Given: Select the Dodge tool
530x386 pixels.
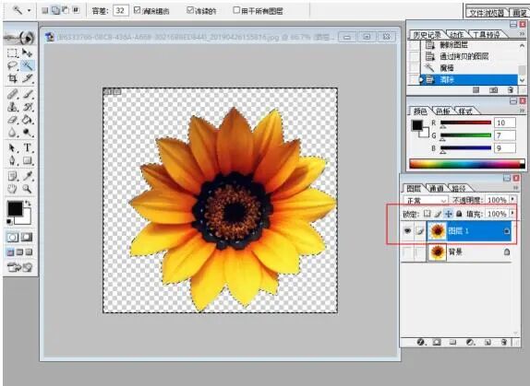Looking at the screenshot, I should click(x=27, y=133).
